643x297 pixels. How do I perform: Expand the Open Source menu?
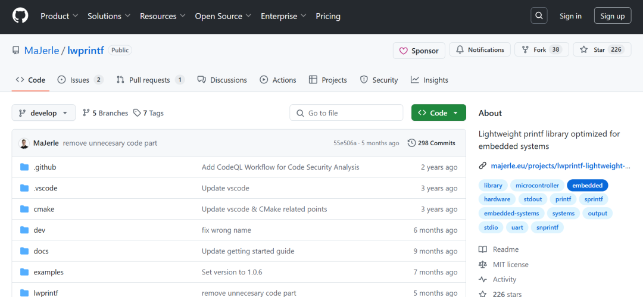pyautogui.click(x=223, y=16)
